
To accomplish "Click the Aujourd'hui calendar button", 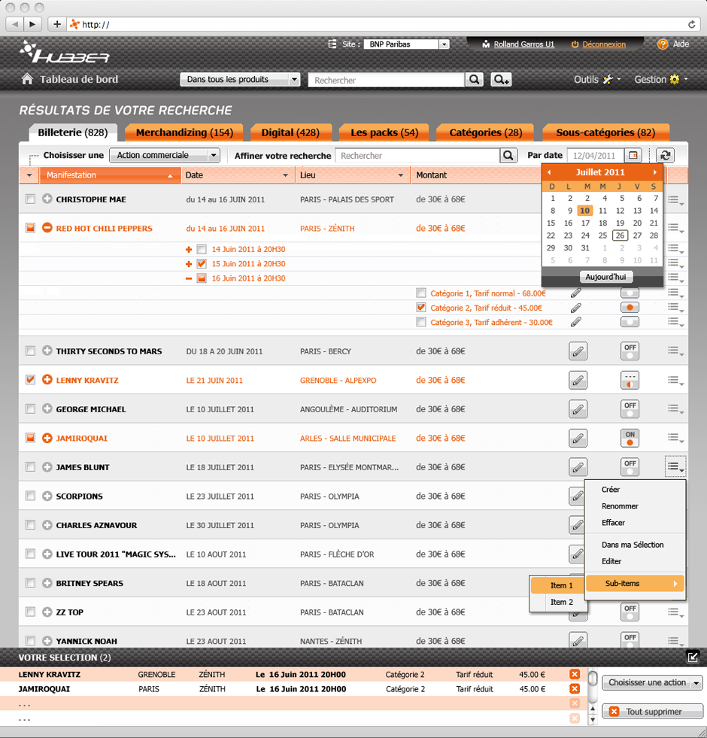I will tap(605, 277).
